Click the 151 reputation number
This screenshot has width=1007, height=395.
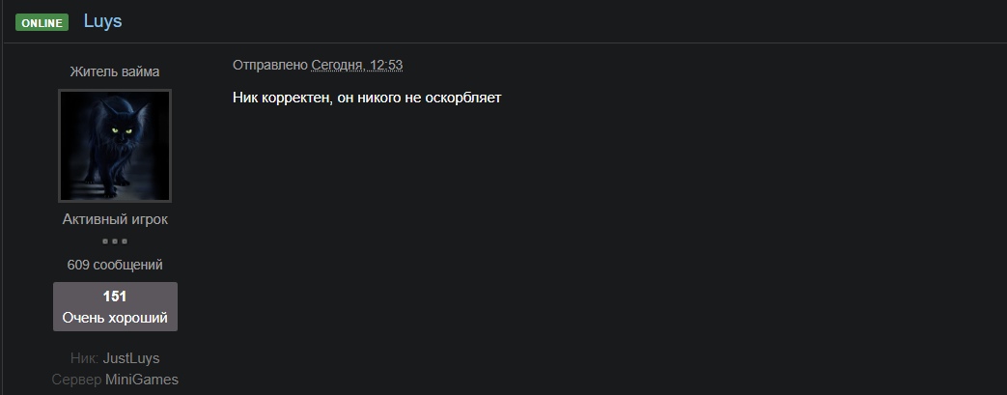coord(115,296)
